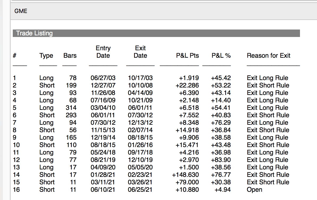
Task: Select trade number 1 row index
Action: click(x=14, y=78)
